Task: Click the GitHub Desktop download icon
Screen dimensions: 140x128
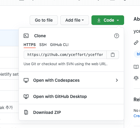Action: 26,96
